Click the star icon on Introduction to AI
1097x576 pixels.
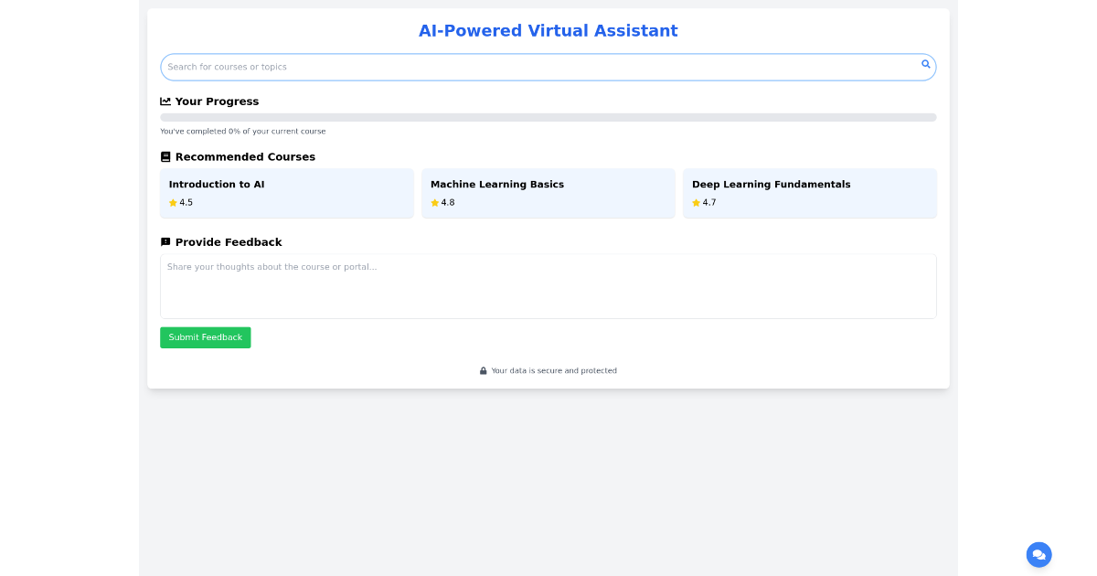click(x=173, y=202)
